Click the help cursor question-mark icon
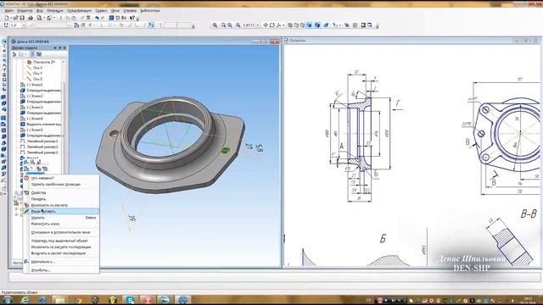Screen dimensions: 543x305 tap(132, 18)
